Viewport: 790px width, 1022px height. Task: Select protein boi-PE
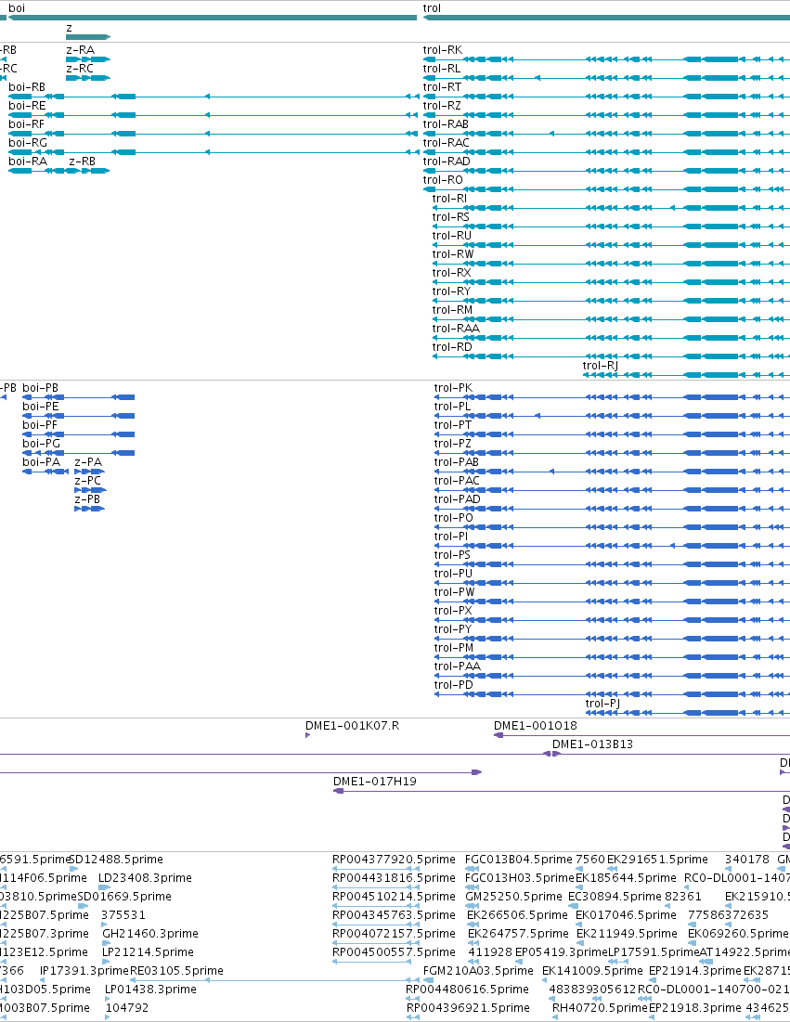[x=79, y=416]
